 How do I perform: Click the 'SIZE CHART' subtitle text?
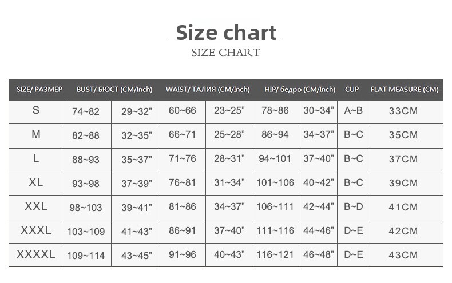coord(226,53)
